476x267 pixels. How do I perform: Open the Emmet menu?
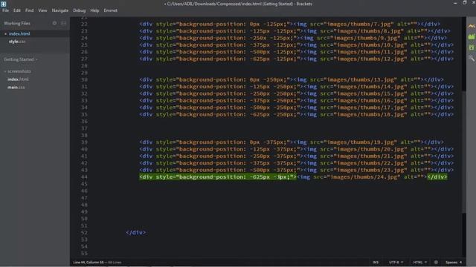[x=111, y=10]
